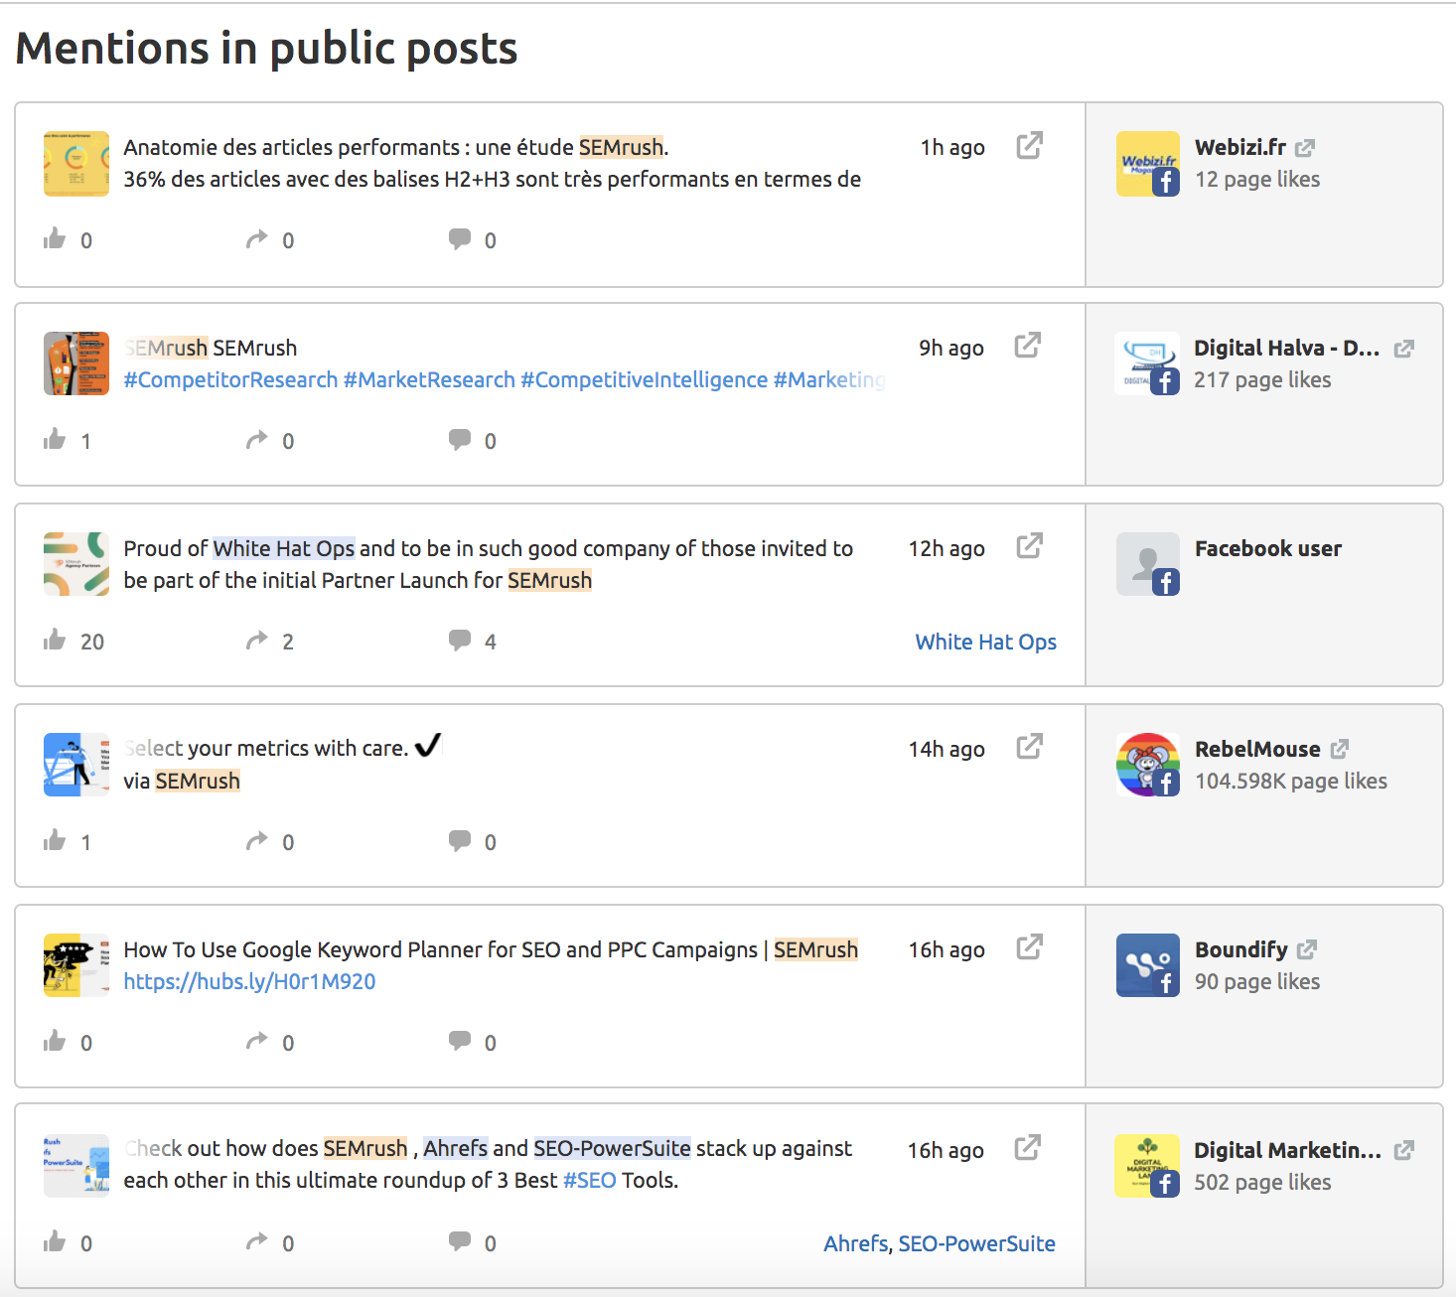Screen dimensions: 1456x1297
Task: Click share icon on 'Select your metrics' post
Action: point(257,840)
